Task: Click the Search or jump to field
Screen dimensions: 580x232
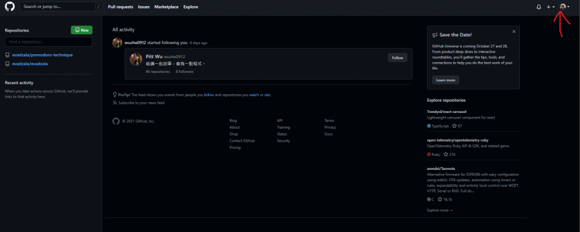Action: coord(61,7)
